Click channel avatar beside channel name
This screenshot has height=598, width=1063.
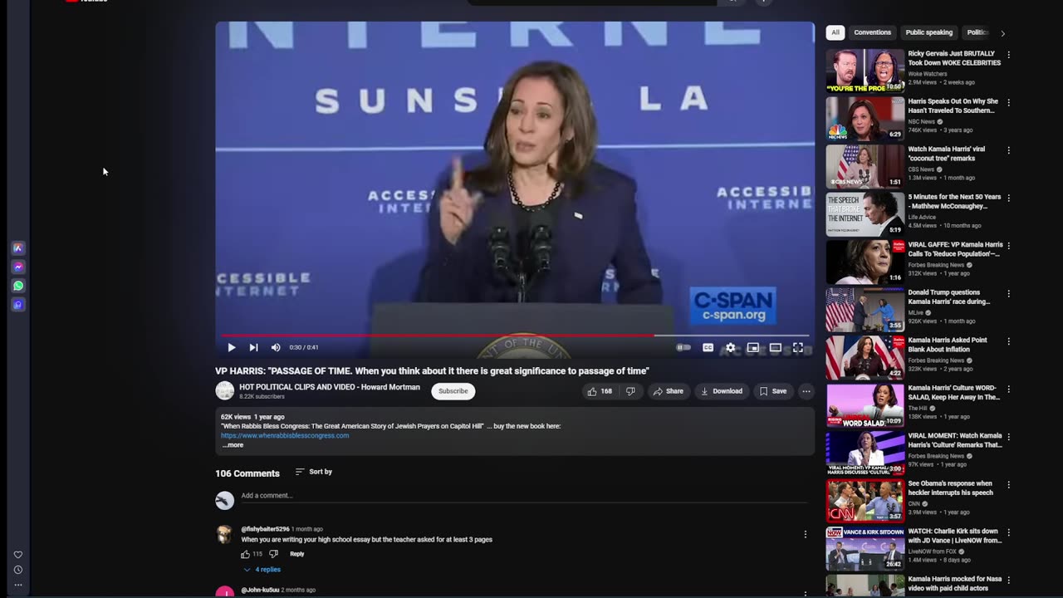click(x=224, y=390)
